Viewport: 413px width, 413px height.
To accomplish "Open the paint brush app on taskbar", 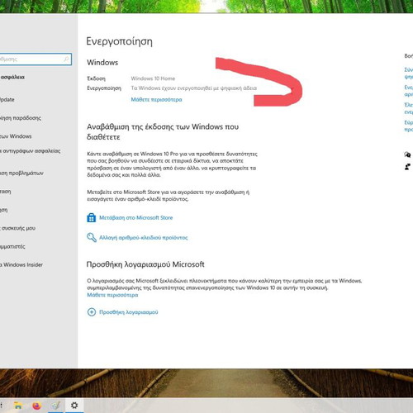I will tap(55, 406).
